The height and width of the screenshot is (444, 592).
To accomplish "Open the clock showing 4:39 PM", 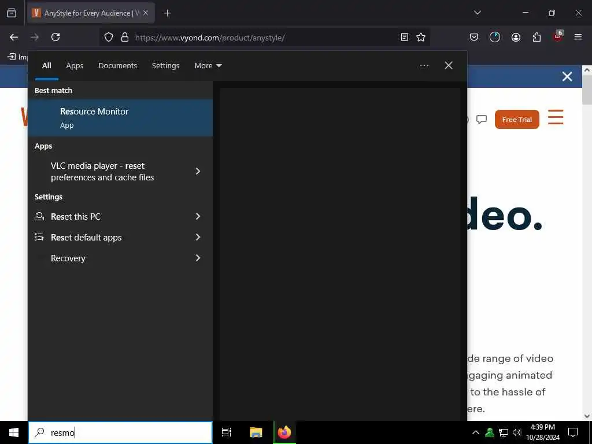I will [543, 432].
